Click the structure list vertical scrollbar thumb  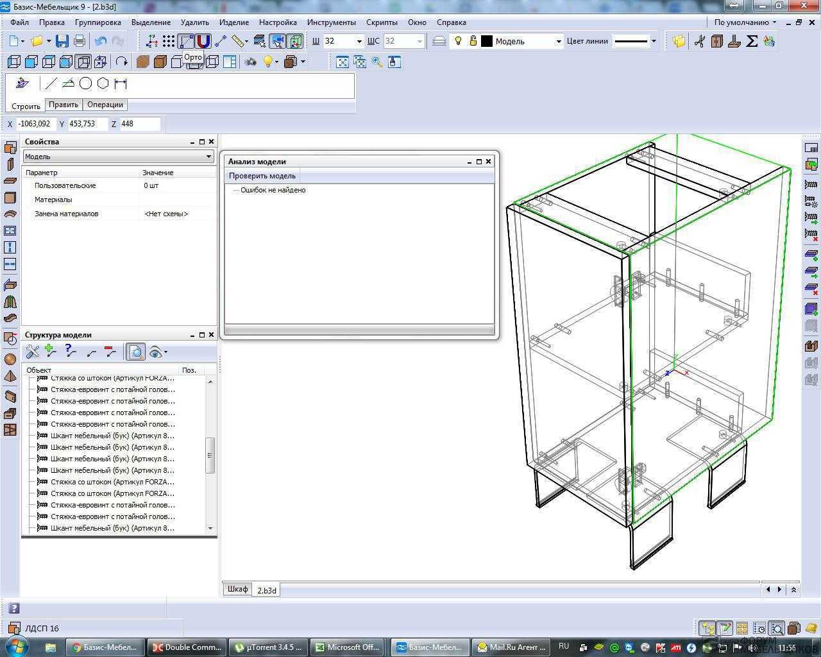[210, 455]
